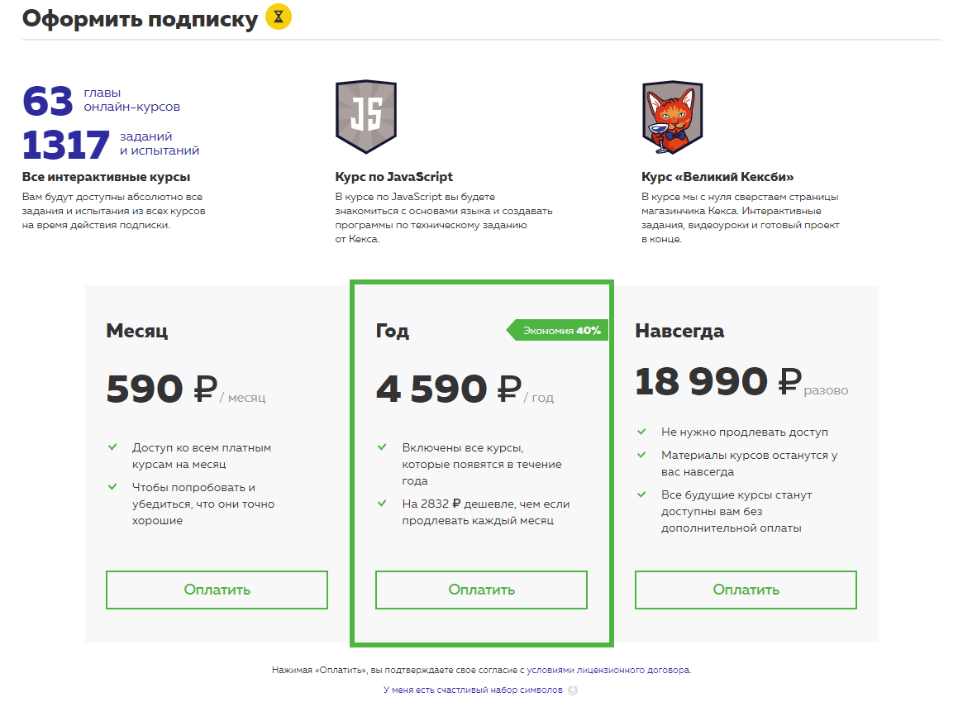Click the checkmark beside «Доступ ко всем платным курсам»
The image size is (958, 707).
pyautogui.click(x=112, y=447)
